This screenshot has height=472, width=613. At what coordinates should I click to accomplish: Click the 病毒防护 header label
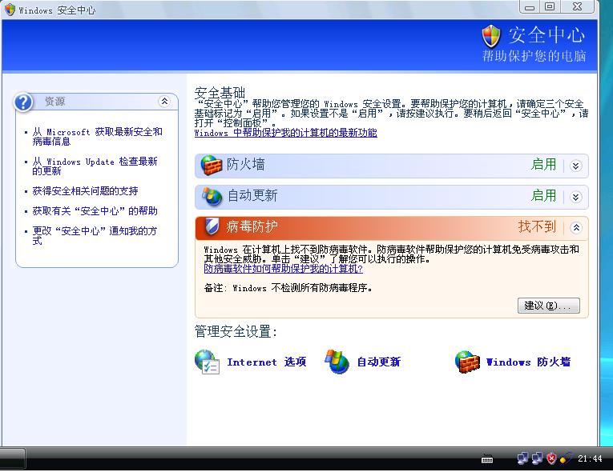tap(252, 226)
